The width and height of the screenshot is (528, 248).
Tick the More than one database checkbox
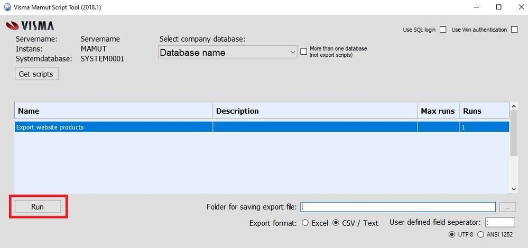pos(304,52)
